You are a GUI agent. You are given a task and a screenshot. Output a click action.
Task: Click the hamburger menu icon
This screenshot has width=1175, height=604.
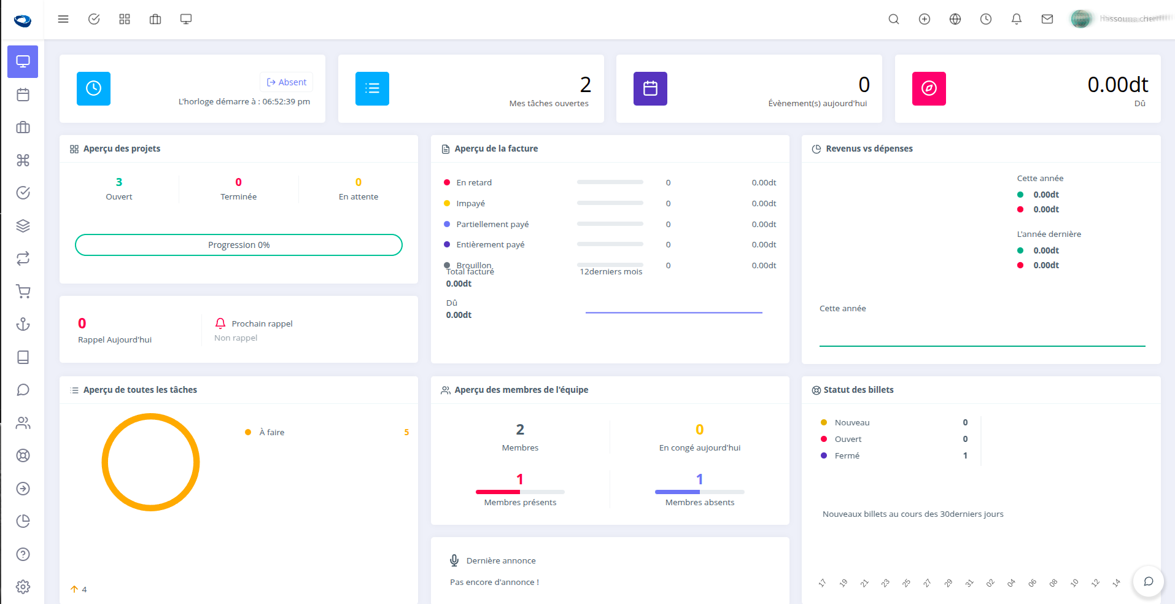(x=63, y=19)
